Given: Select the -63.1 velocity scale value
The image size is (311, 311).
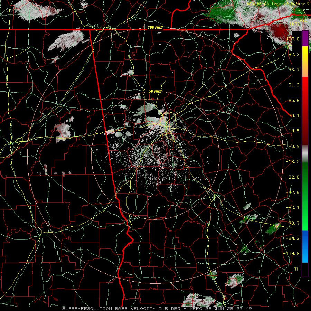Looking at the screenshot, I should pyautogui.click(x=293, y=208).
